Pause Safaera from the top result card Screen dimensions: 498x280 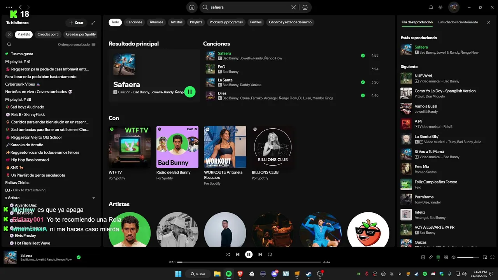(190, 92)
